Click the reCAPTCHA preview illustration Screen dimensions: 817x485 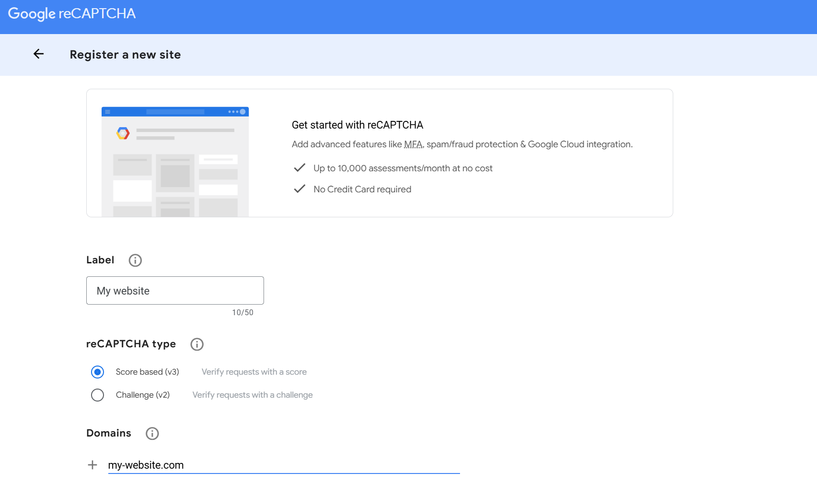point(174,161)
